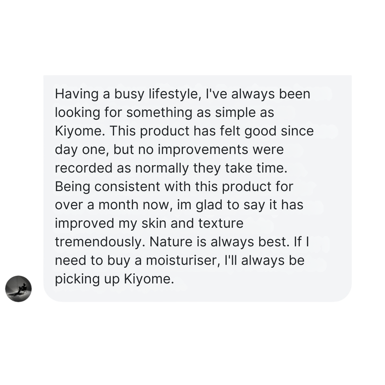The width and height of the screenshot is (385, 385).
Task: Click the phrase "Nature is always best"
Action: click(218, 242)
